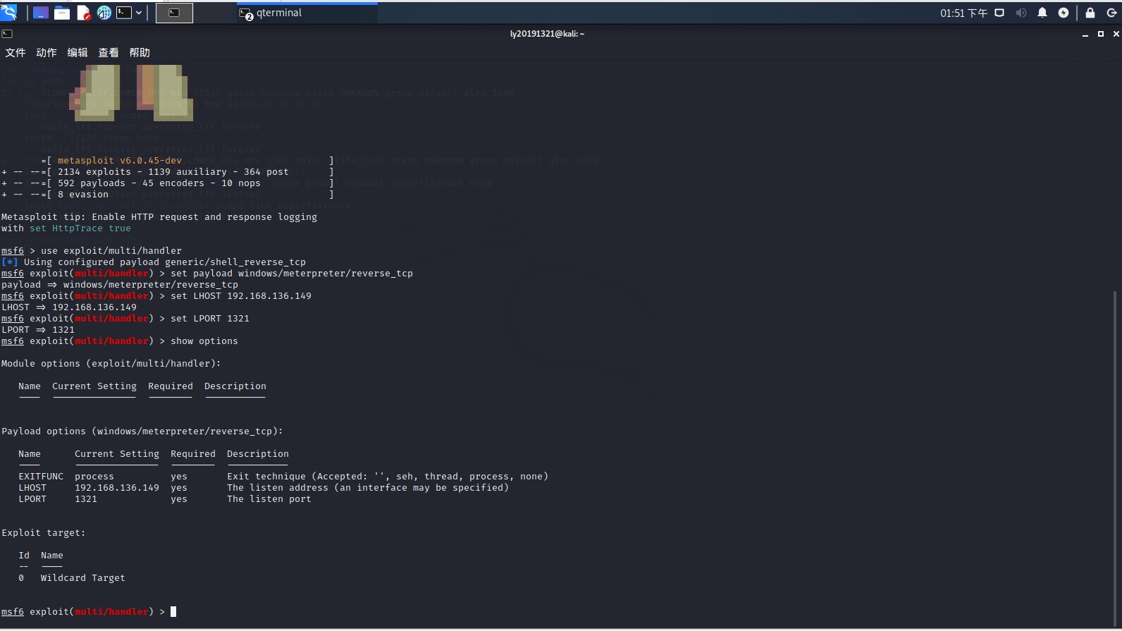Click the 'set HttpTrace true' tip text
This screenshot has width=1122, height=631.
pyautogui.click(x=80, y=228)
